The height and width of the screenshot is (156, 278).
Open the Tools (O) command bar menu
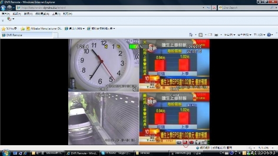[x=259, y=35]
